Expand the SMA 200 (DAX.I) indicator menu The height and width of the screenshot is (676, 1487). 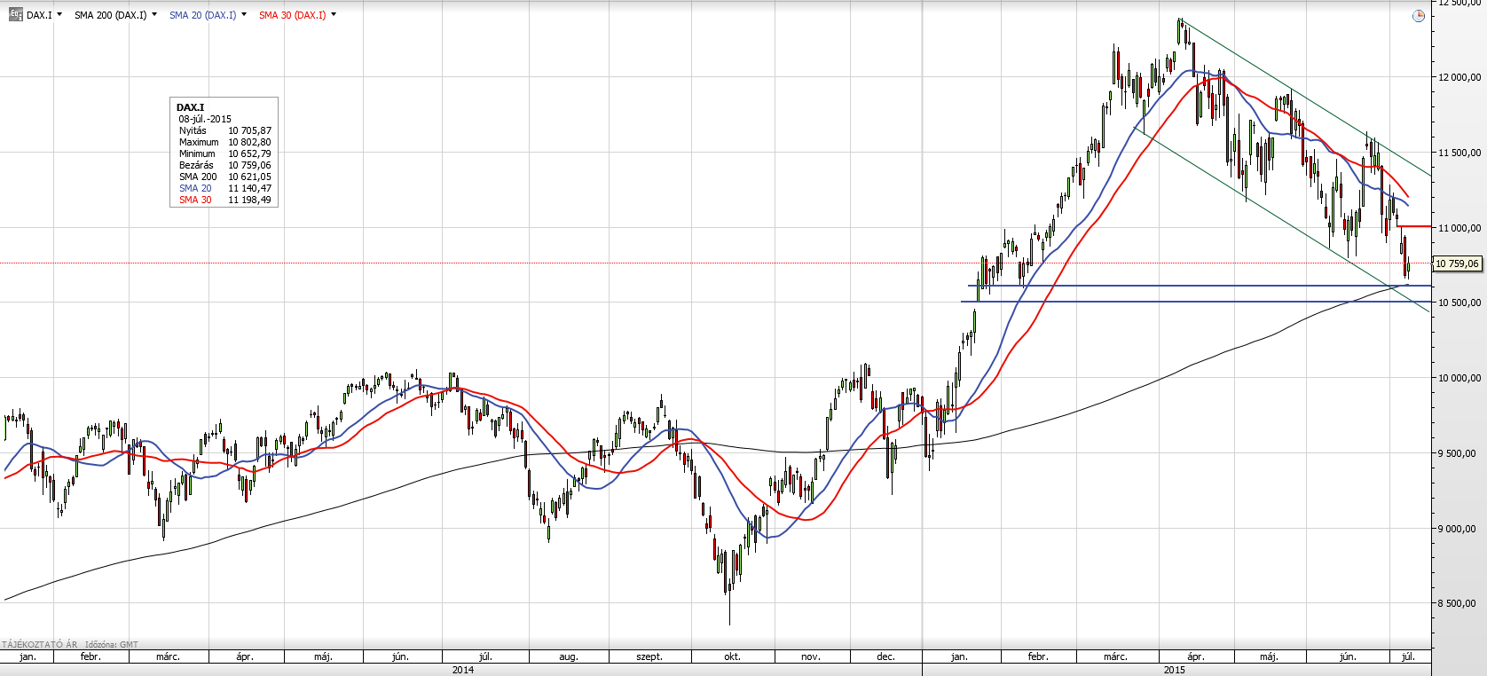154,15
